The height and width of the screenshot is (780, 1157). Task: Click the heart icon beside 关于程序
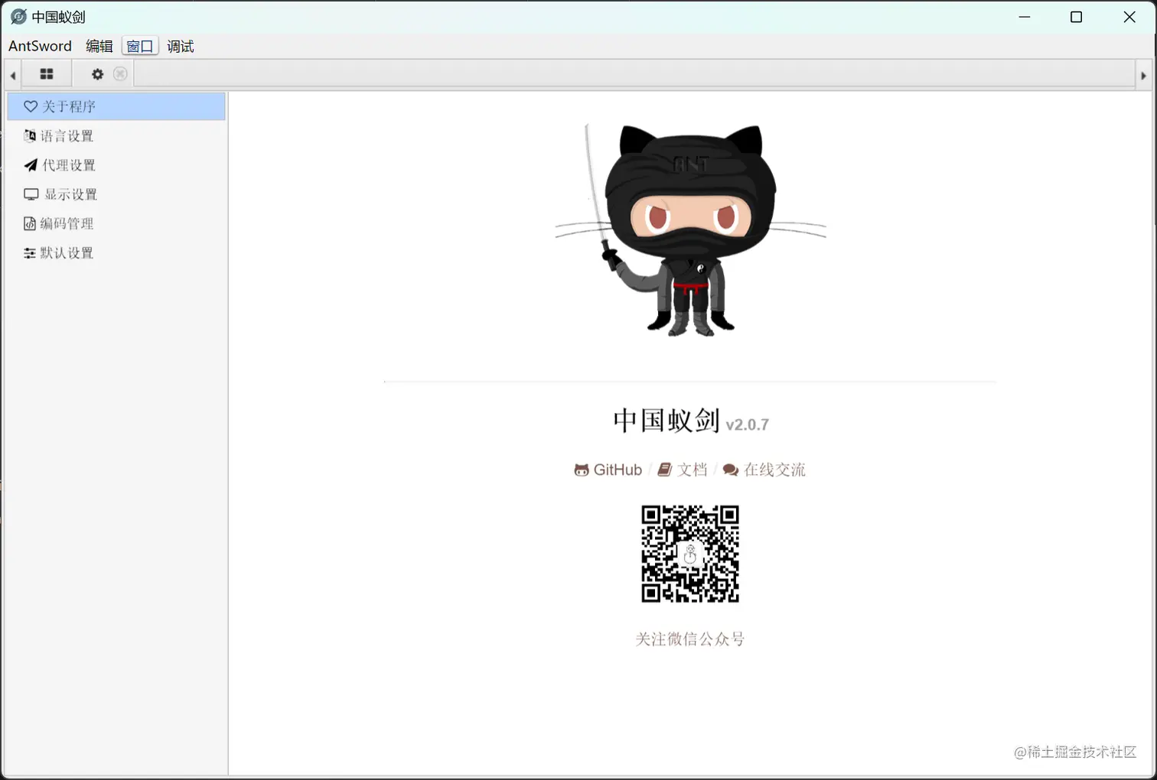coord(31,106)
